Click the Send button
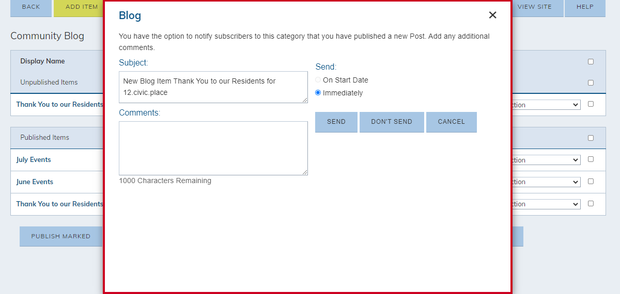620x294 pixels. [336, 122]
